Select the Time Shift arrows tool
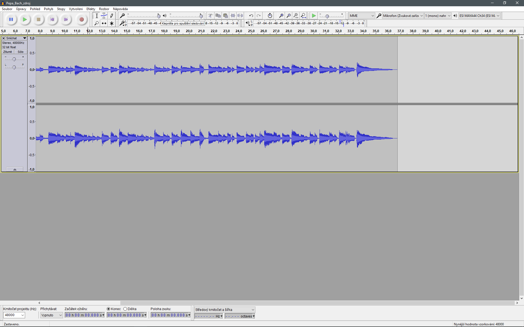Screen dimensions: 524x327 [104, 23]
